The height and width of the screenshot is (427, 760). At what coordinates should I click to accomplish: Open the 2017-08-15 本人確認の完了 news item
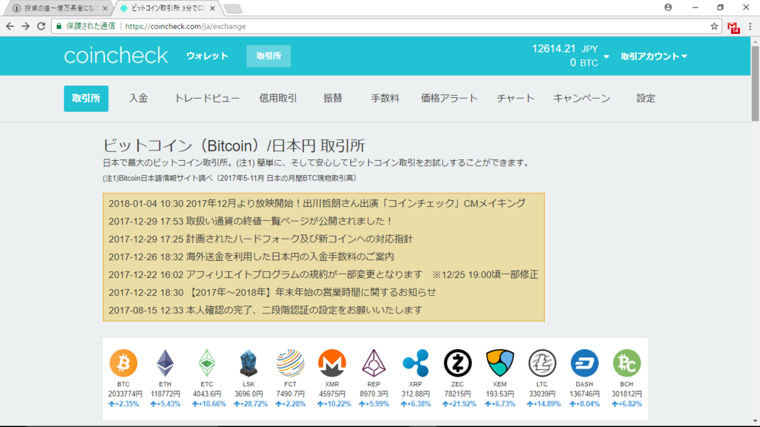coord(266,311)
